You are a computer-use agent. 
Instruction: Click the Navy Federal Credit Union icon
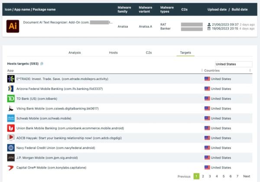coord(11,148)
